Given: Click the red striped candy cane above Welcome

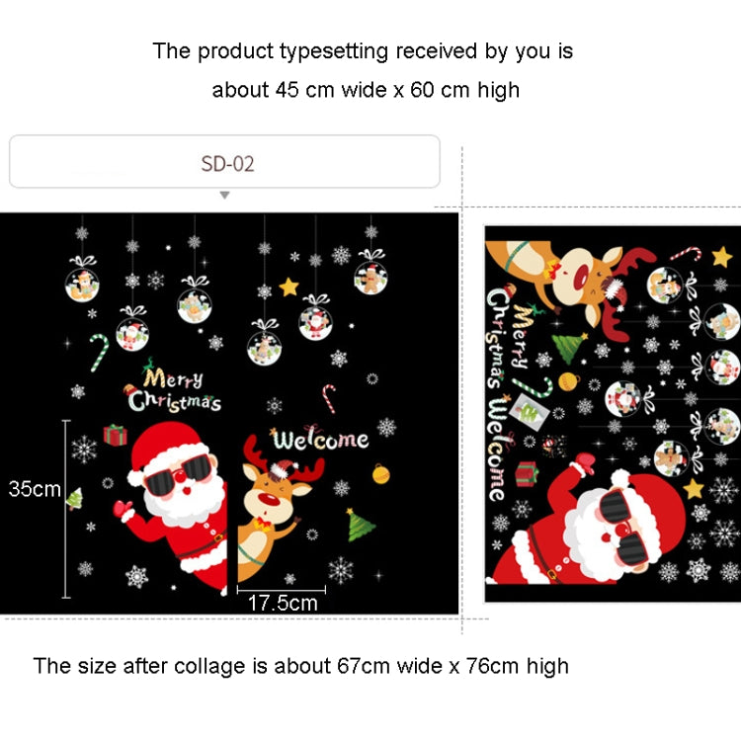Looking at the screenshot, I should (329, 398).
